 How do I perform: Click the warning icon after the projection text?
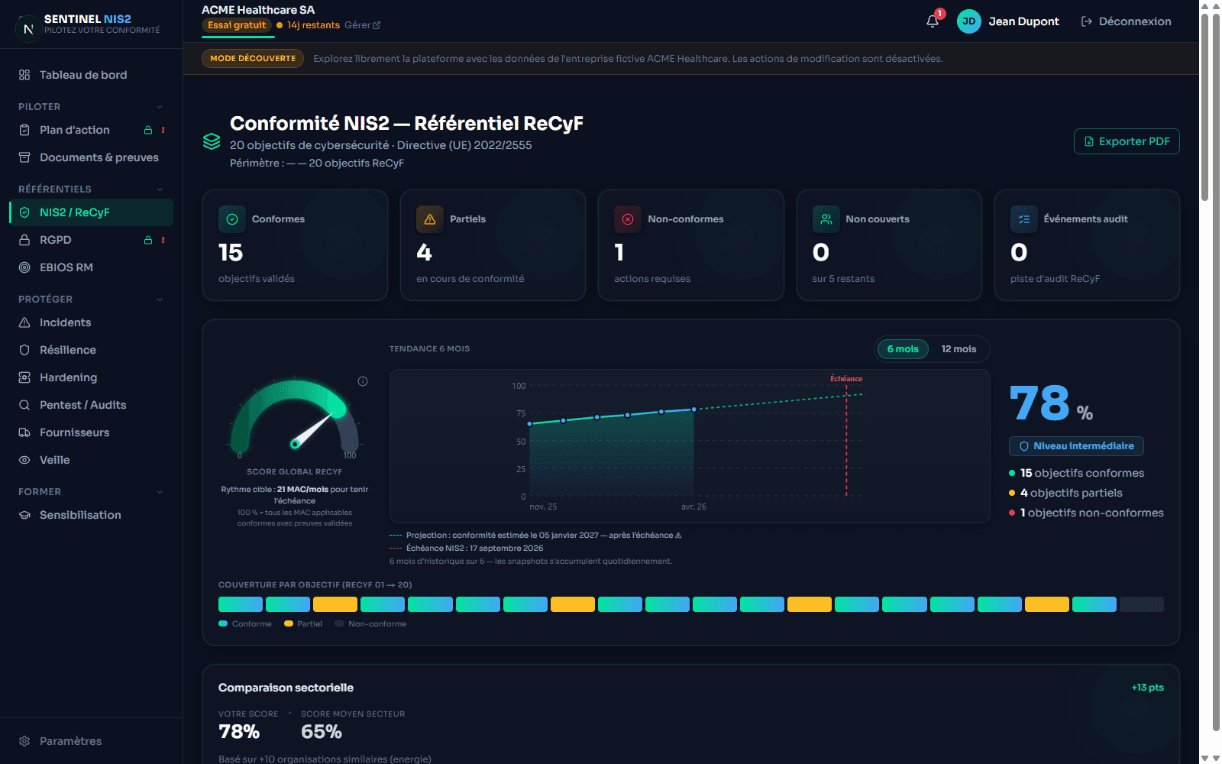click(678, 536)
